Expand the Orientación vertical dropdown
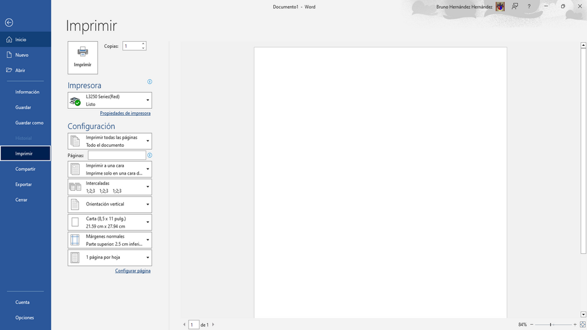This screenshot has height=330, width=587. (x=109, y=205)
